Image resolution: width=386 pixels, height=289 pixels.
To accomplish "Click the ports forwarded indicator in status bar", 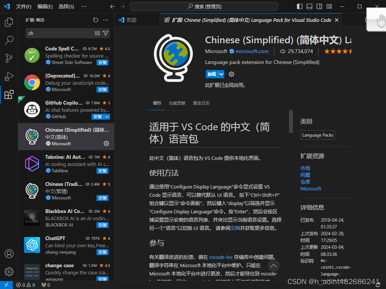I will tap(46, 285).
